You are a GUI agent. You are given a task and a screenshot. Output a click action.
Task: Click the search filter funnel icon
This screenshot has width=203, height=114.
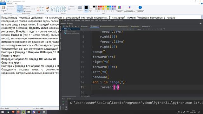pos(164,29)
